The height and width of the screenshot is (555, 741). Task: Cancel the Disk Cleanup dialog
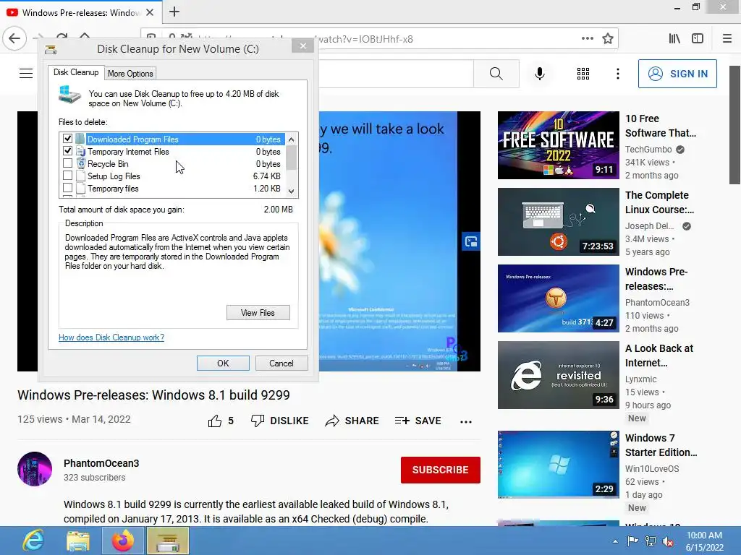click(281, 363)
